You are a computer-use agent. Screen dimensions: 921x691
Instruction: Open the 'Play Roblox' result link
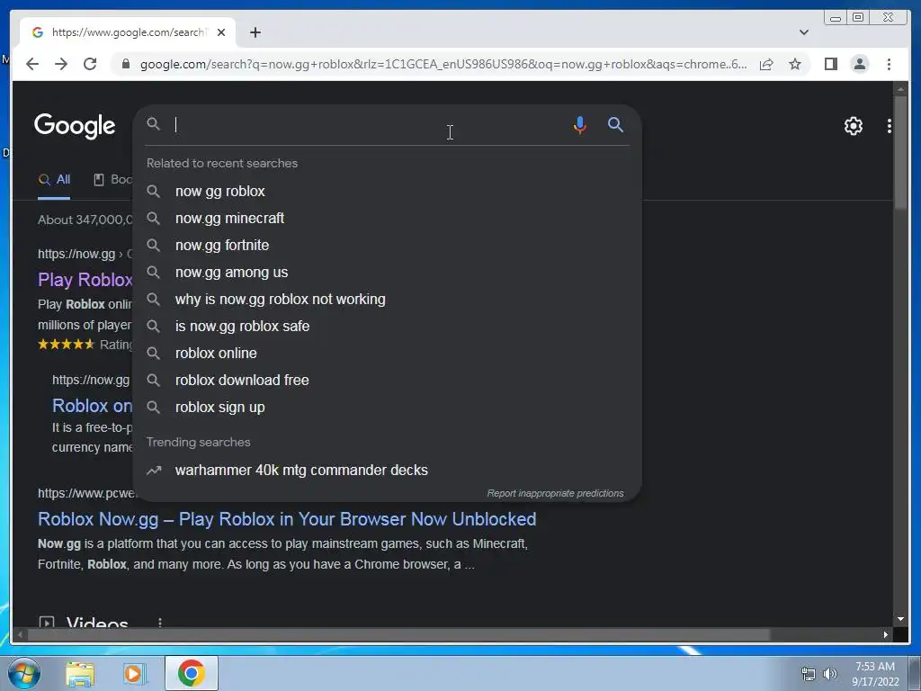pyautogui.click(x=85, y=280)
